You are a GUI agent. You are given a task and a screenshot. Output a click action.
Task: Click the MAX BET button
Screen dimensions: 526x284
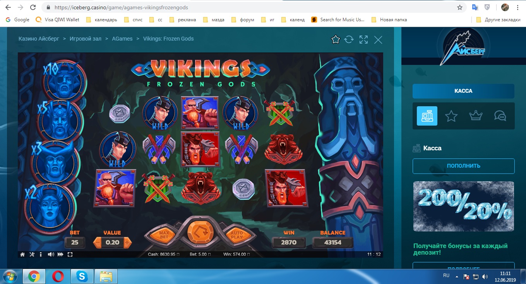click(x=164, y=234)
